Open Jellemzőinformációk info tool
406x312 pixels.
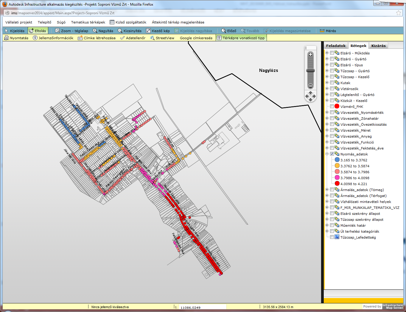(x=53, y=38)
